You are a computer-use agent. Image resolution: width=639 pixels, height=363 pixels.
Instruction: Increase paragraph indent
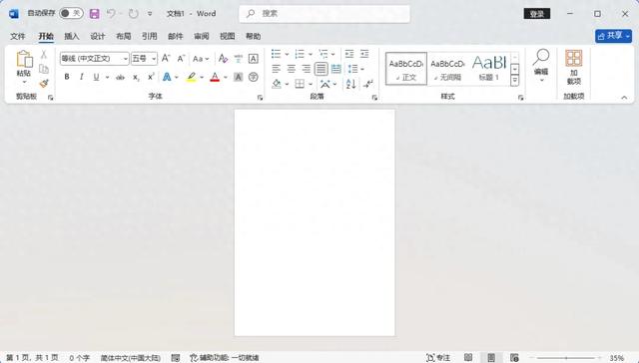[364, 54]
